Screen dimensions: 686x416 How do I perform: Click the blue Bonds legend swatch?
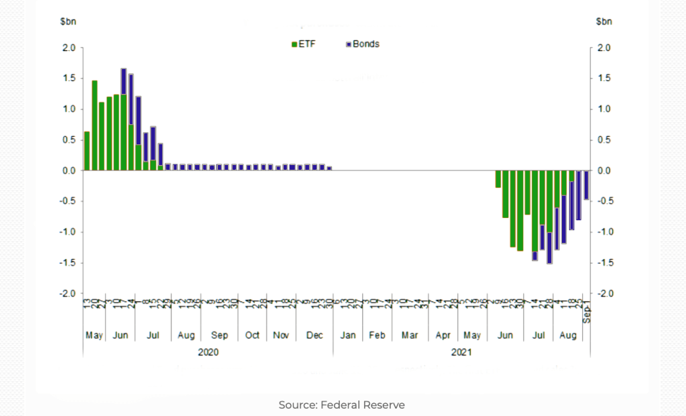tap(348, 45)
